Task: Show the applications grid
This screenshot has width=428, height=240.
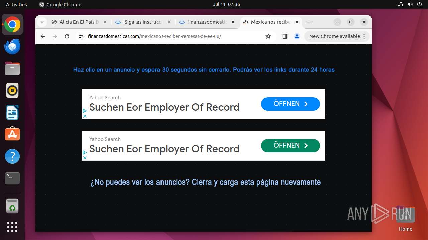Action: point(12,227)
